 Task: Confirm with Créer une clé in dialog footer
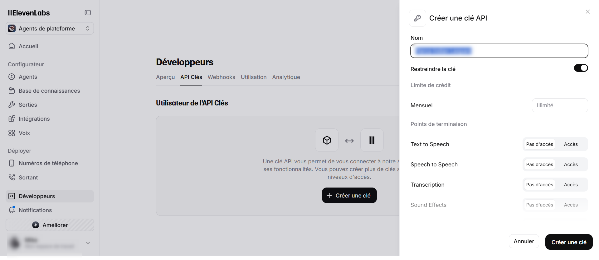pos(569,242)
